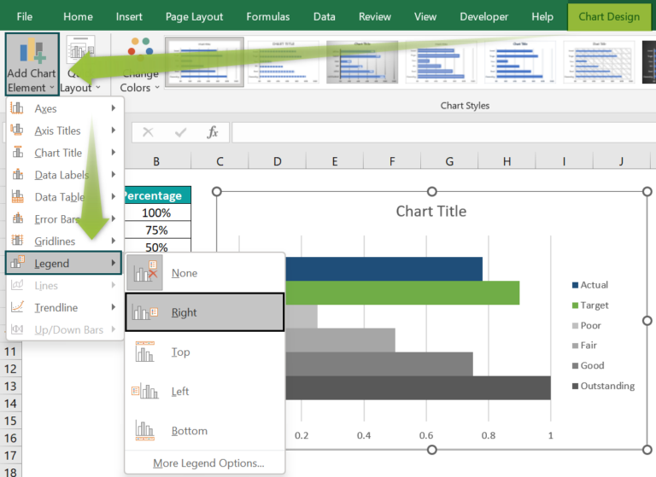Click the formula bar enter checkmark

point(180,132)
